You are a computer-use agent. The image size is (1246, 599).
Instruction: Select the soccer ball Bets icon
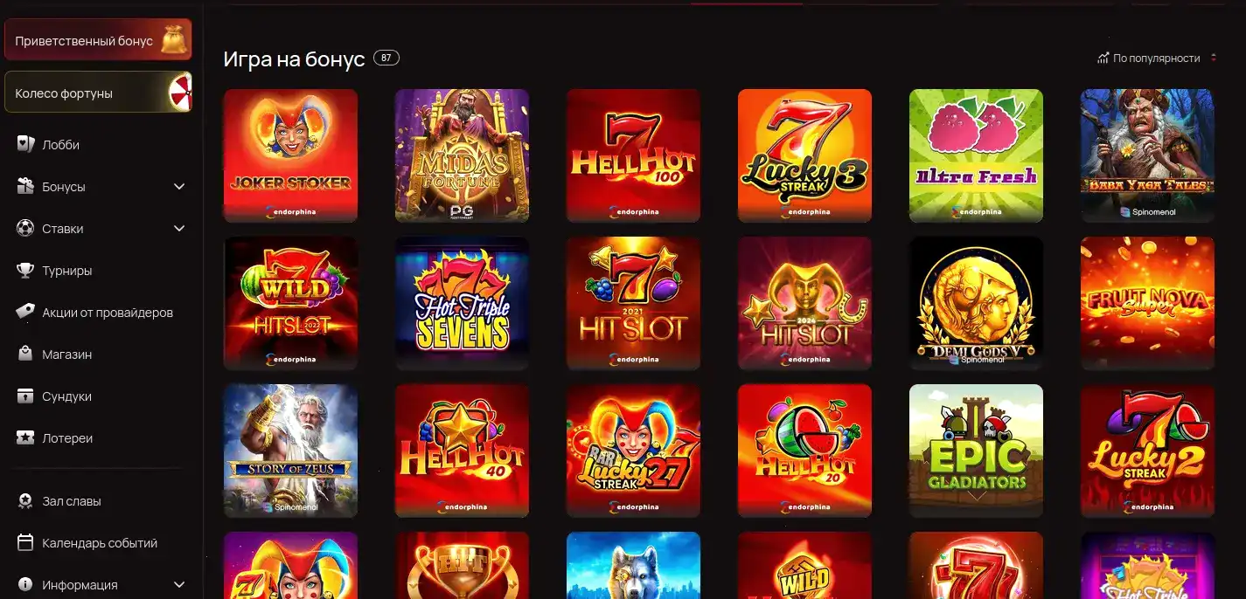coord(25,228)
